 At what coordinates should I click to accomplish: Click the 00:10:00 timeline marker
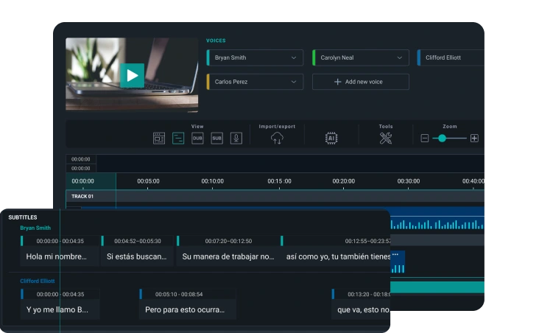212,181
